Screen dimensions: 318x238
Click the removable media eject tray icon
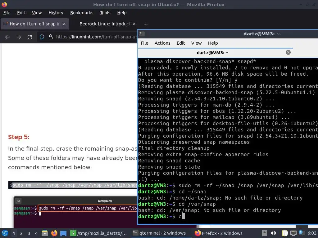[x=264, y=233]
